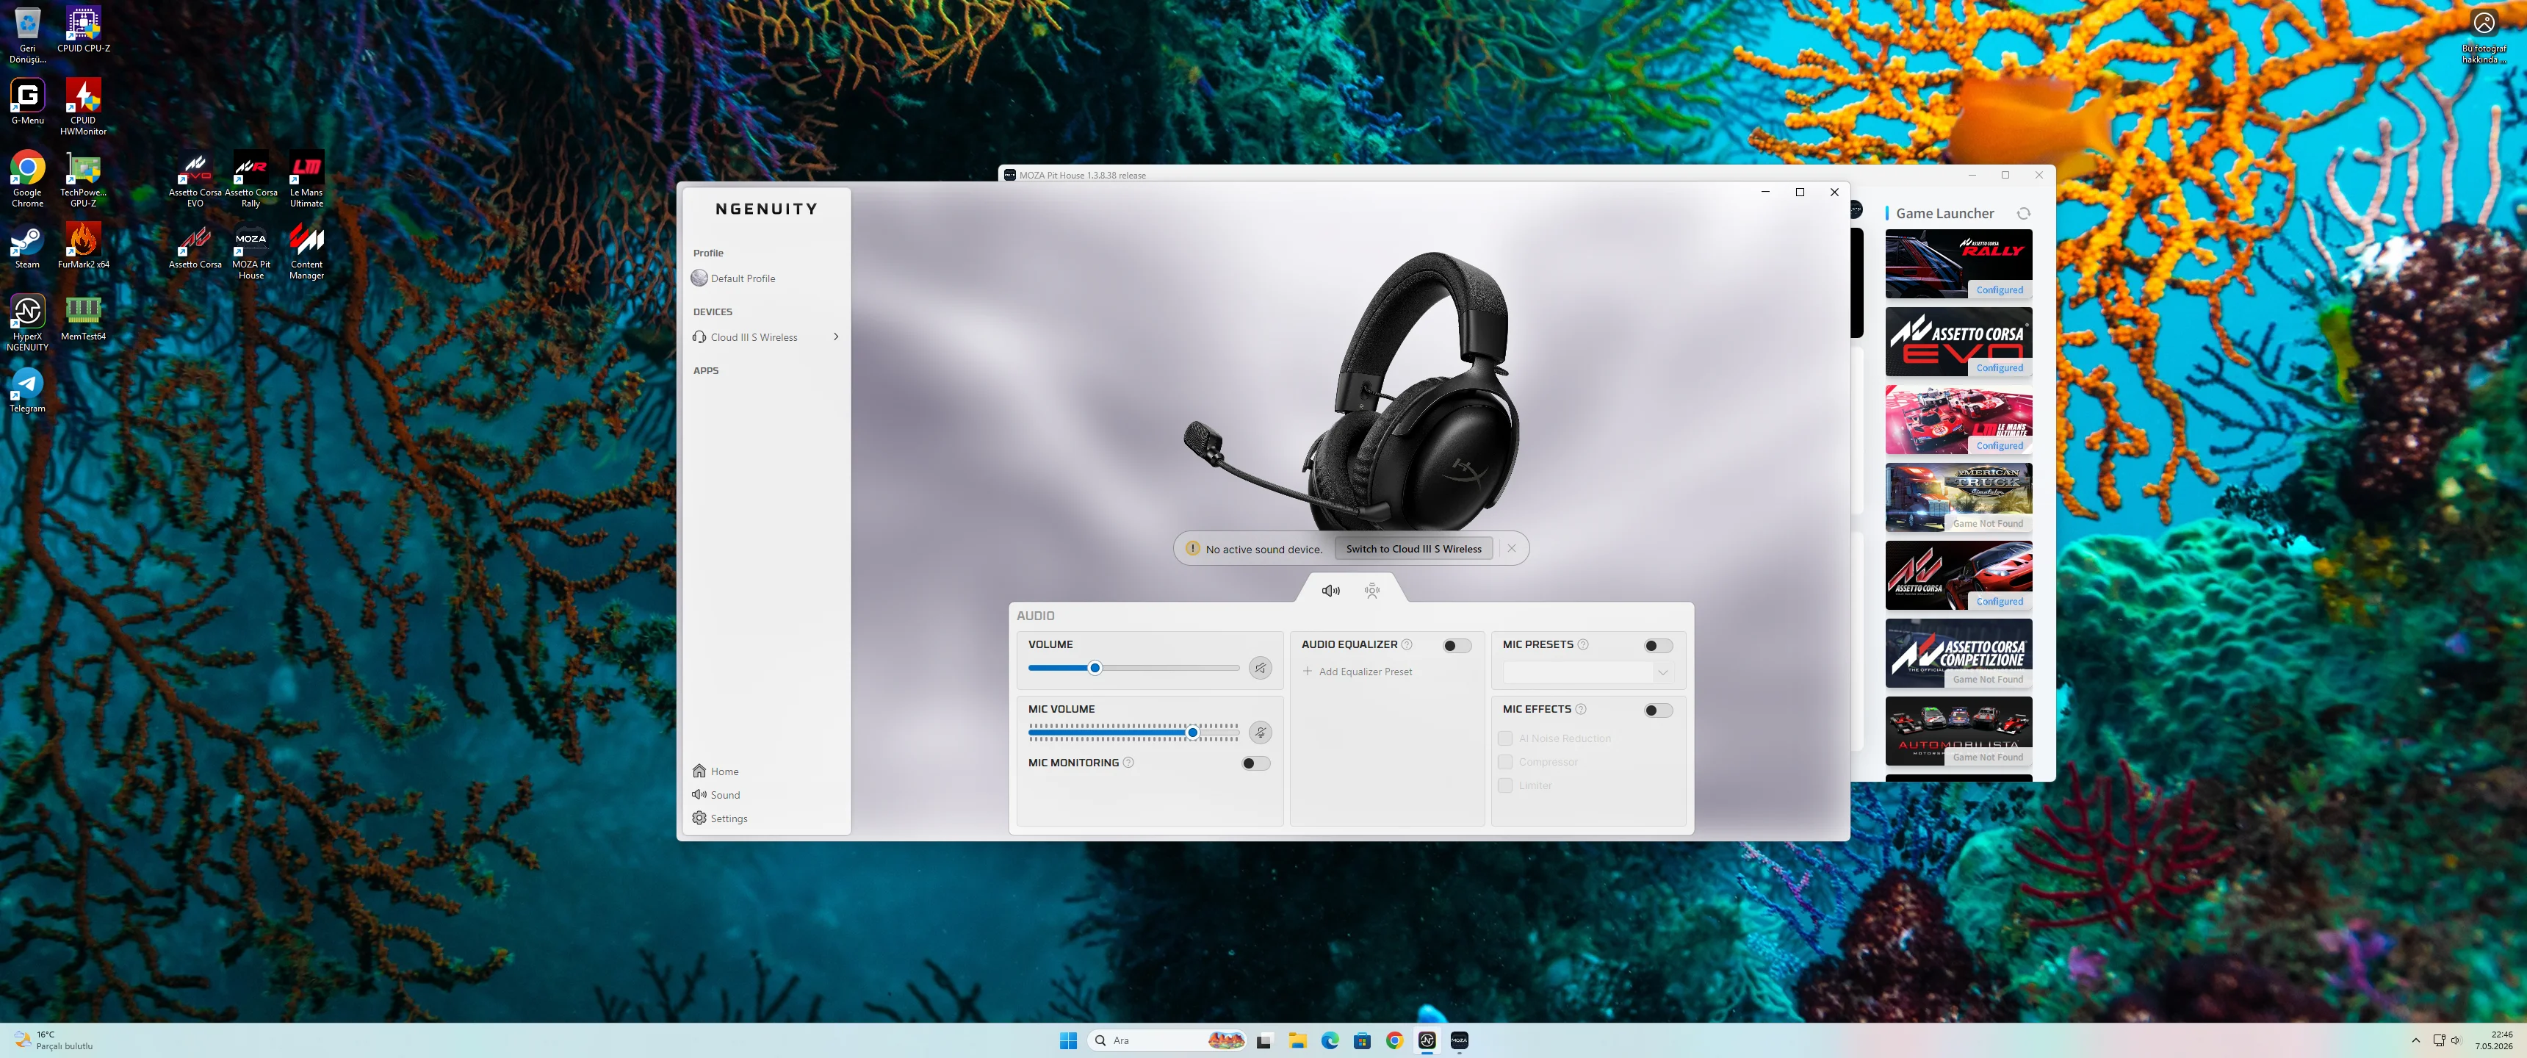The width and height of the screenshot is (2527, 1058).
Task: Click Switch to Cloud III S Wireless
Action: pyautogui.click(x=1413, y=549)
